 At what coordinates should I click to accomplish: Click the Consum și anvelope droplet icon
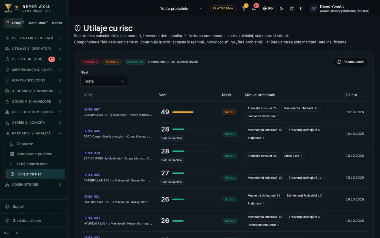[7, 101]
